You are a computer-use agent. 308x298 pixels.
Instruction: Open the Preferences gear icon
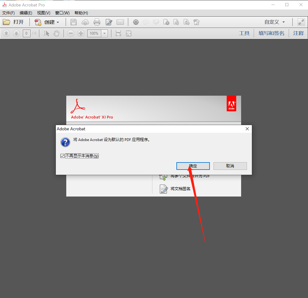[x=136, y=22]
